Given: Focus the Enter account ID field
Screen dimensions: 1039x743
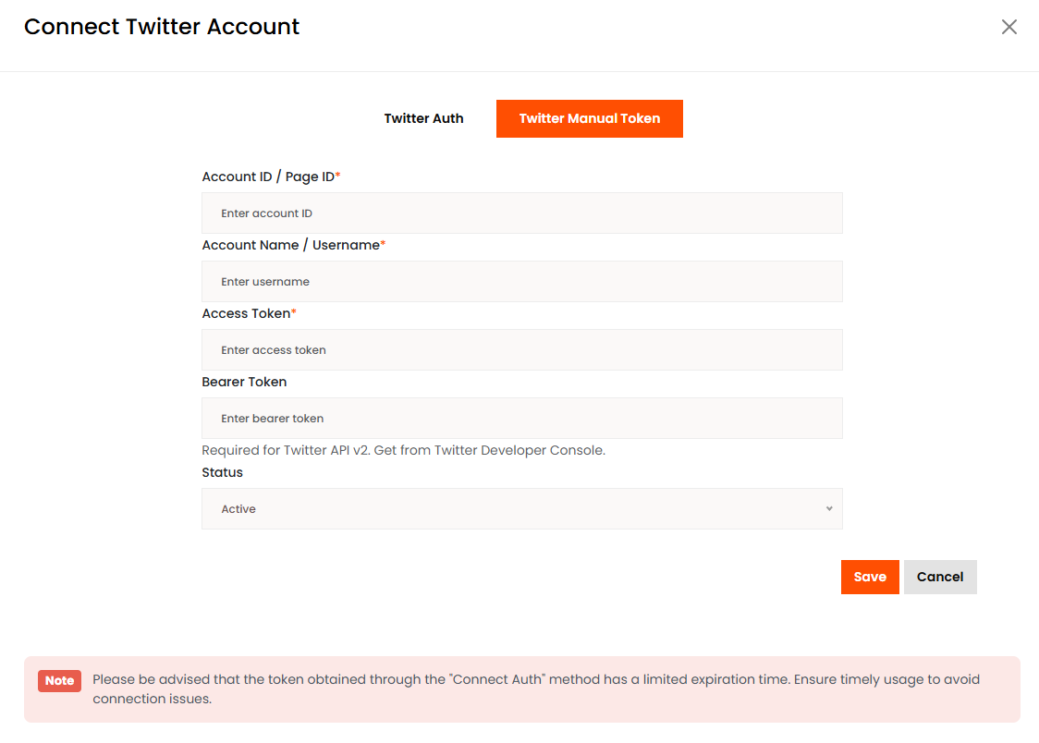Looking at the screenshot, I should (521, 213).
